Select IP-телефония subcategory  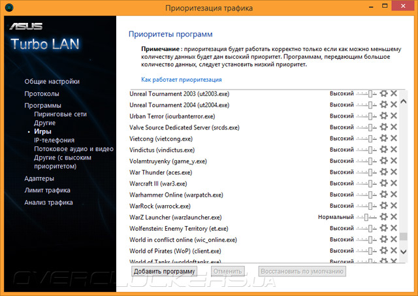pos(54,140)
